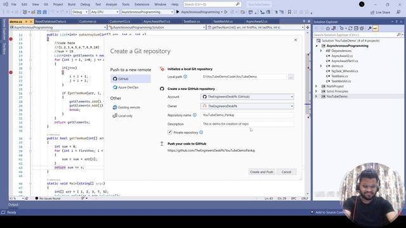Select AsyncAwait2.cs in Solution Explorer
406x228 pixels.
point(342,56)
